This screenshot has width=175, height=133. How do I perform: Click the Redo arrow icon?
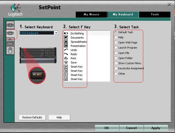tap(66, 54)
